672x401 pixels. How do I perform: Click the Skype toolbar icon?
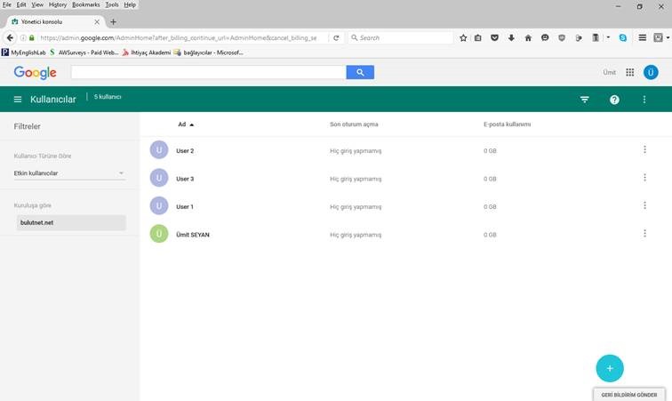(623, 37)
